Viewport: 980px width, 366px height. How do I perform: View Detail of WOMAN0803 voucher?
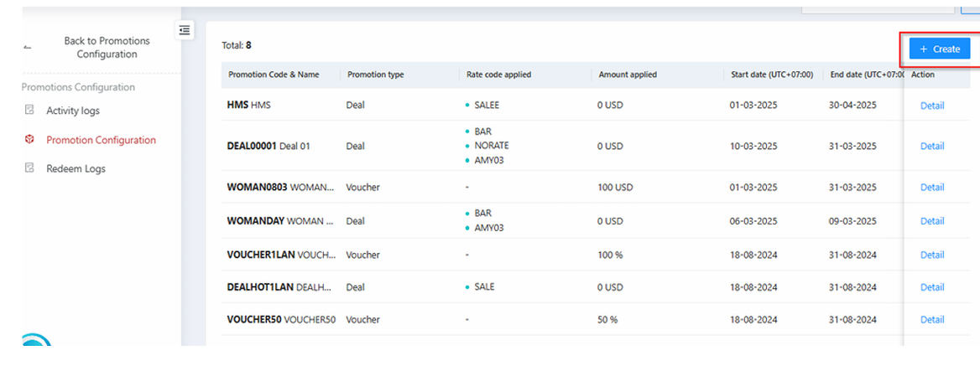click(x=931, y=188)
